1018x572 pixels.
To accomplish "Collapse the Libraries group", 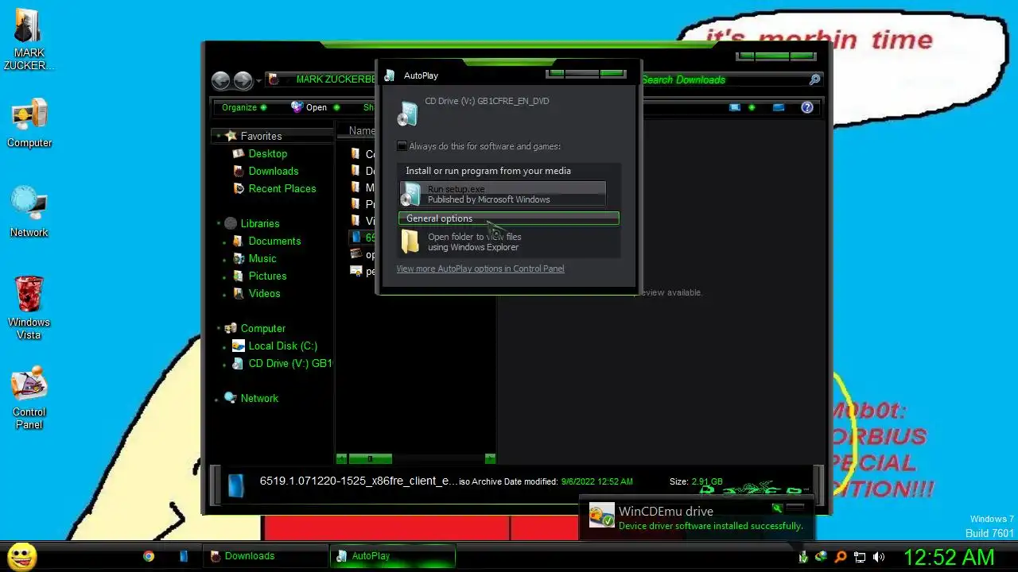I will tap(219, 223).
